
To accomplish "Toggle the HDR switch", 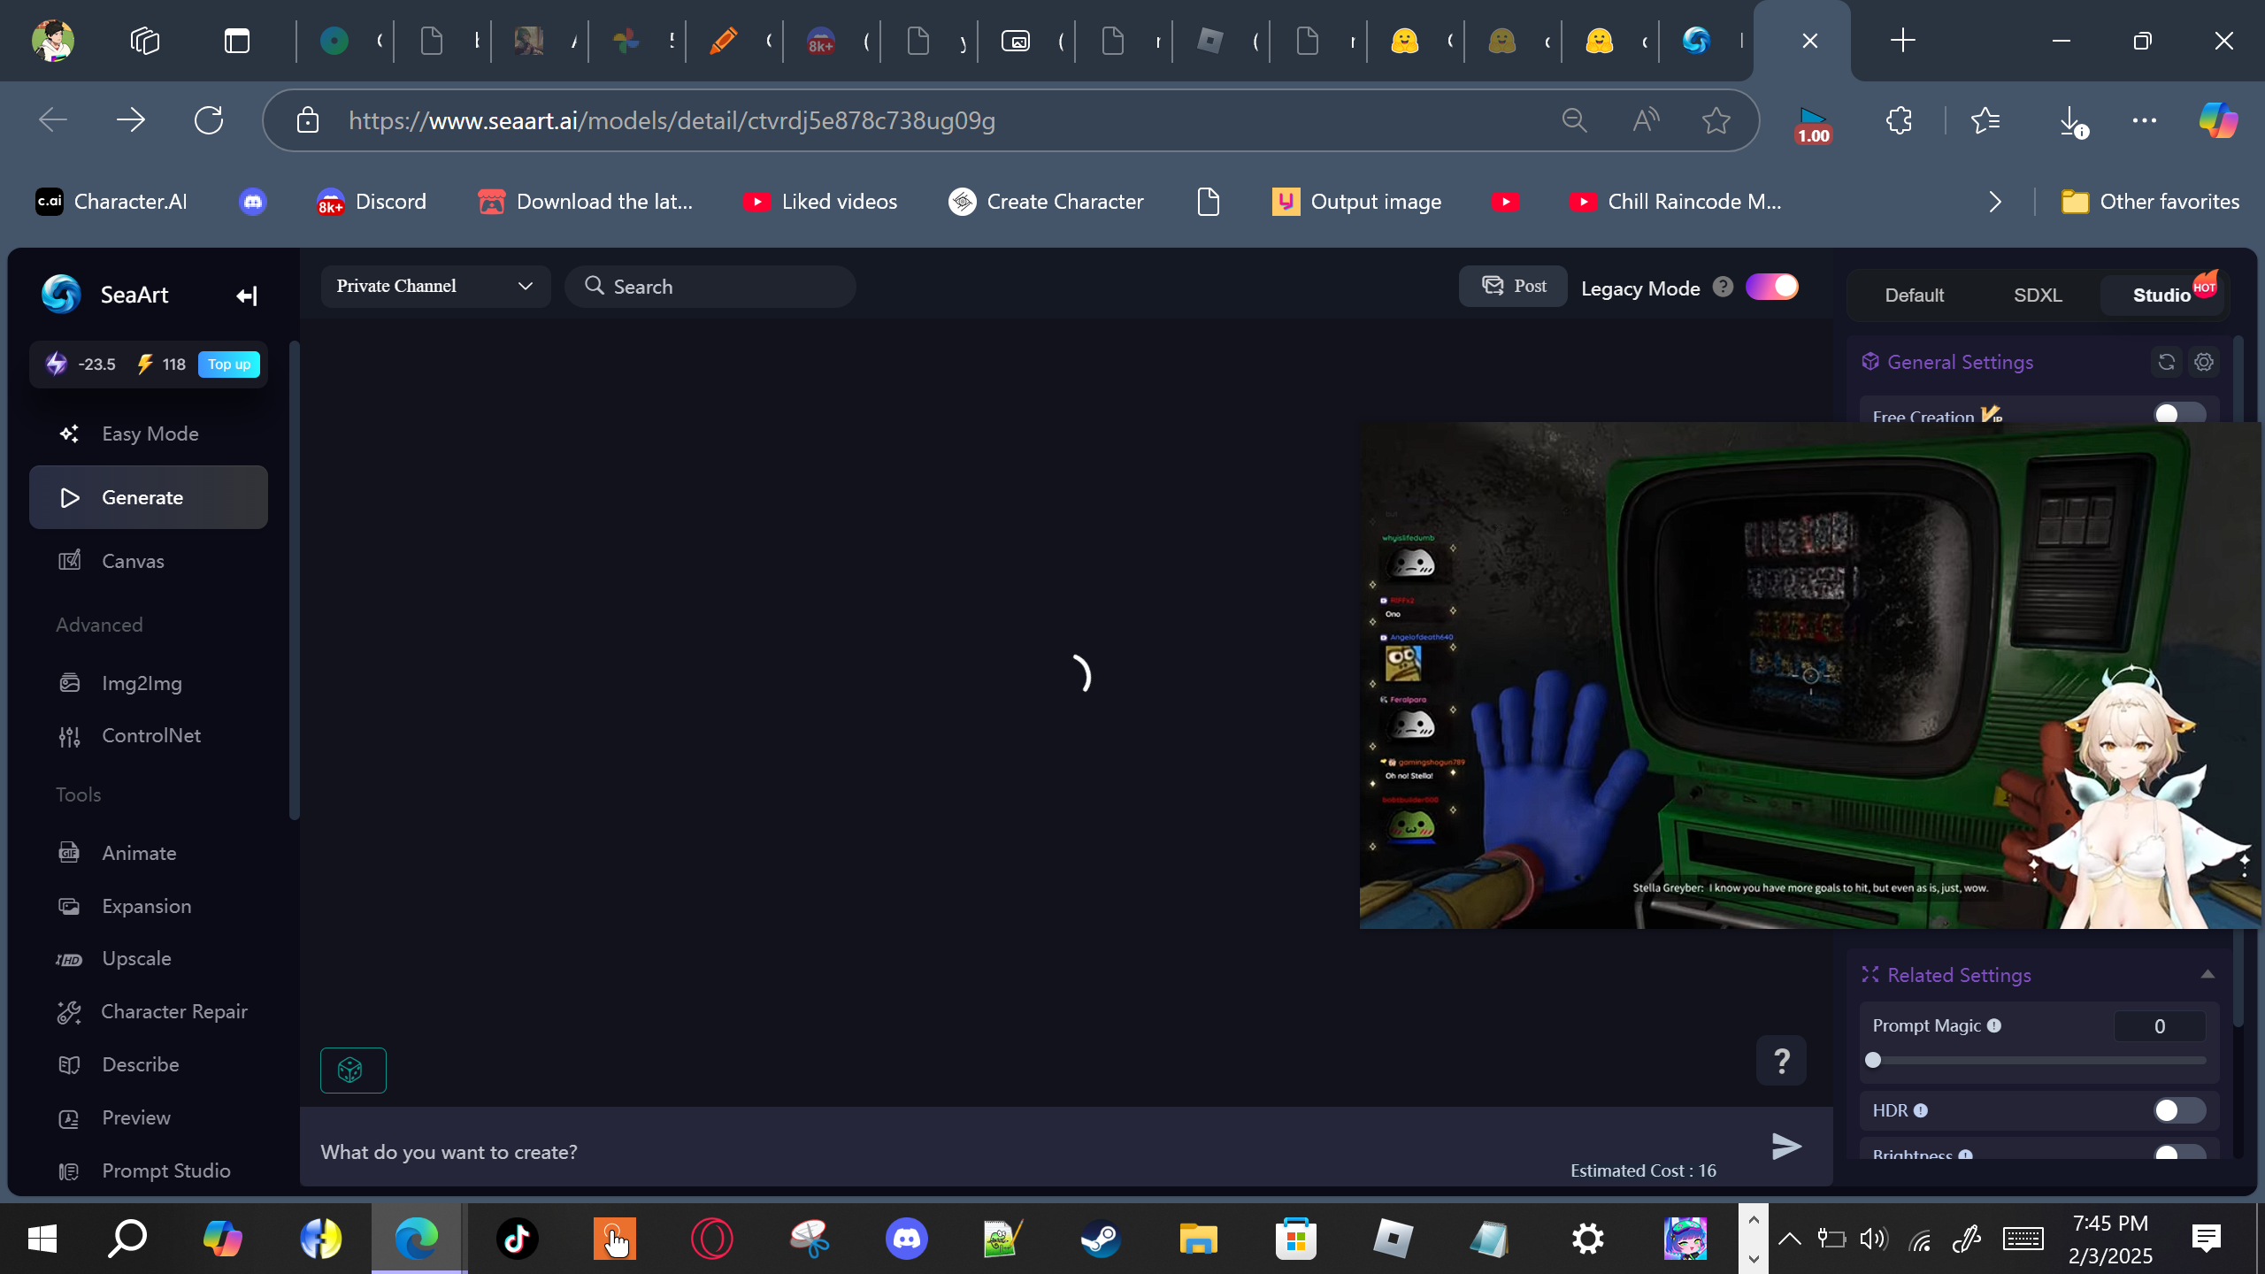I will point(2179,1110).
